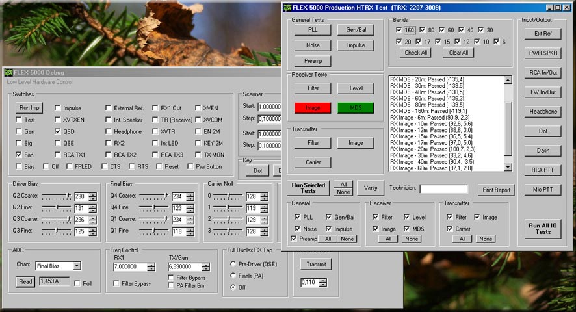
Task: Run the Impulse general test
Action: pyautogui.click(x=356, y=45)
